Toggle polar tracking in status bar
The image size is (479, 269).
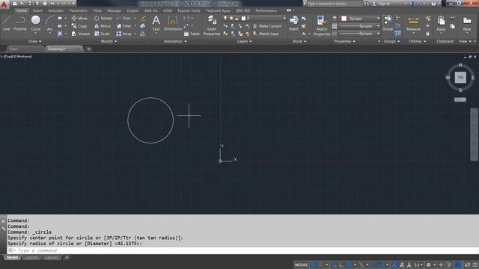(349, 265)
